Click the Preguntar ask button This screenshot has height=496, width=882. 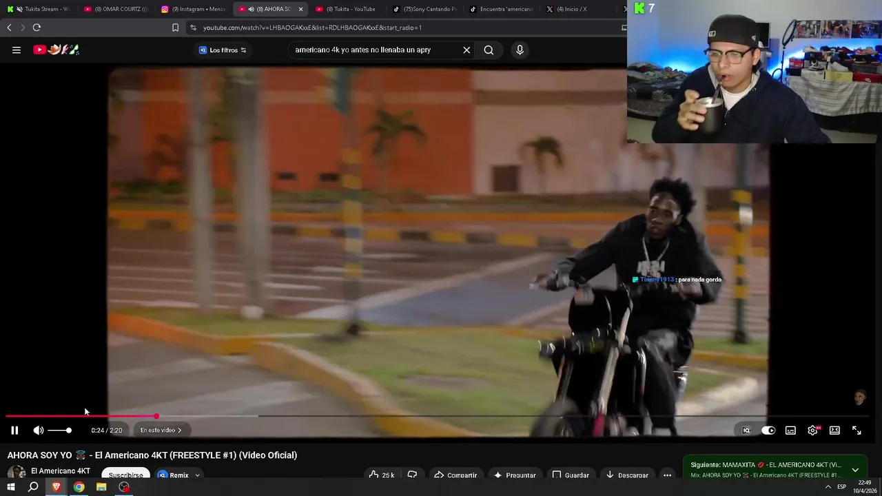(x=514, y=475)
